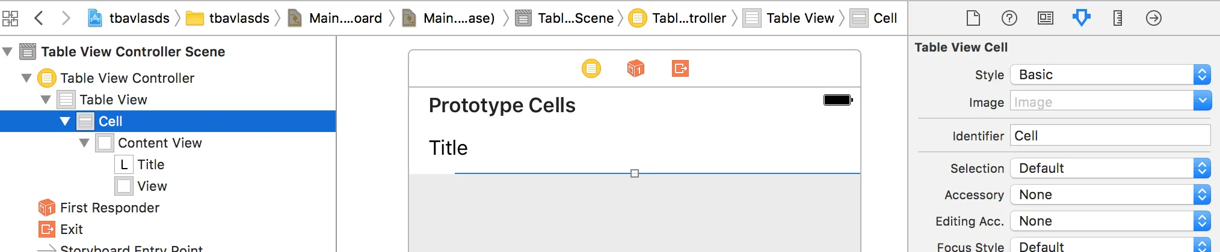Open the Accessory dropdown
This screenshot has height=252, width=1220.
tap(1110, 194)
